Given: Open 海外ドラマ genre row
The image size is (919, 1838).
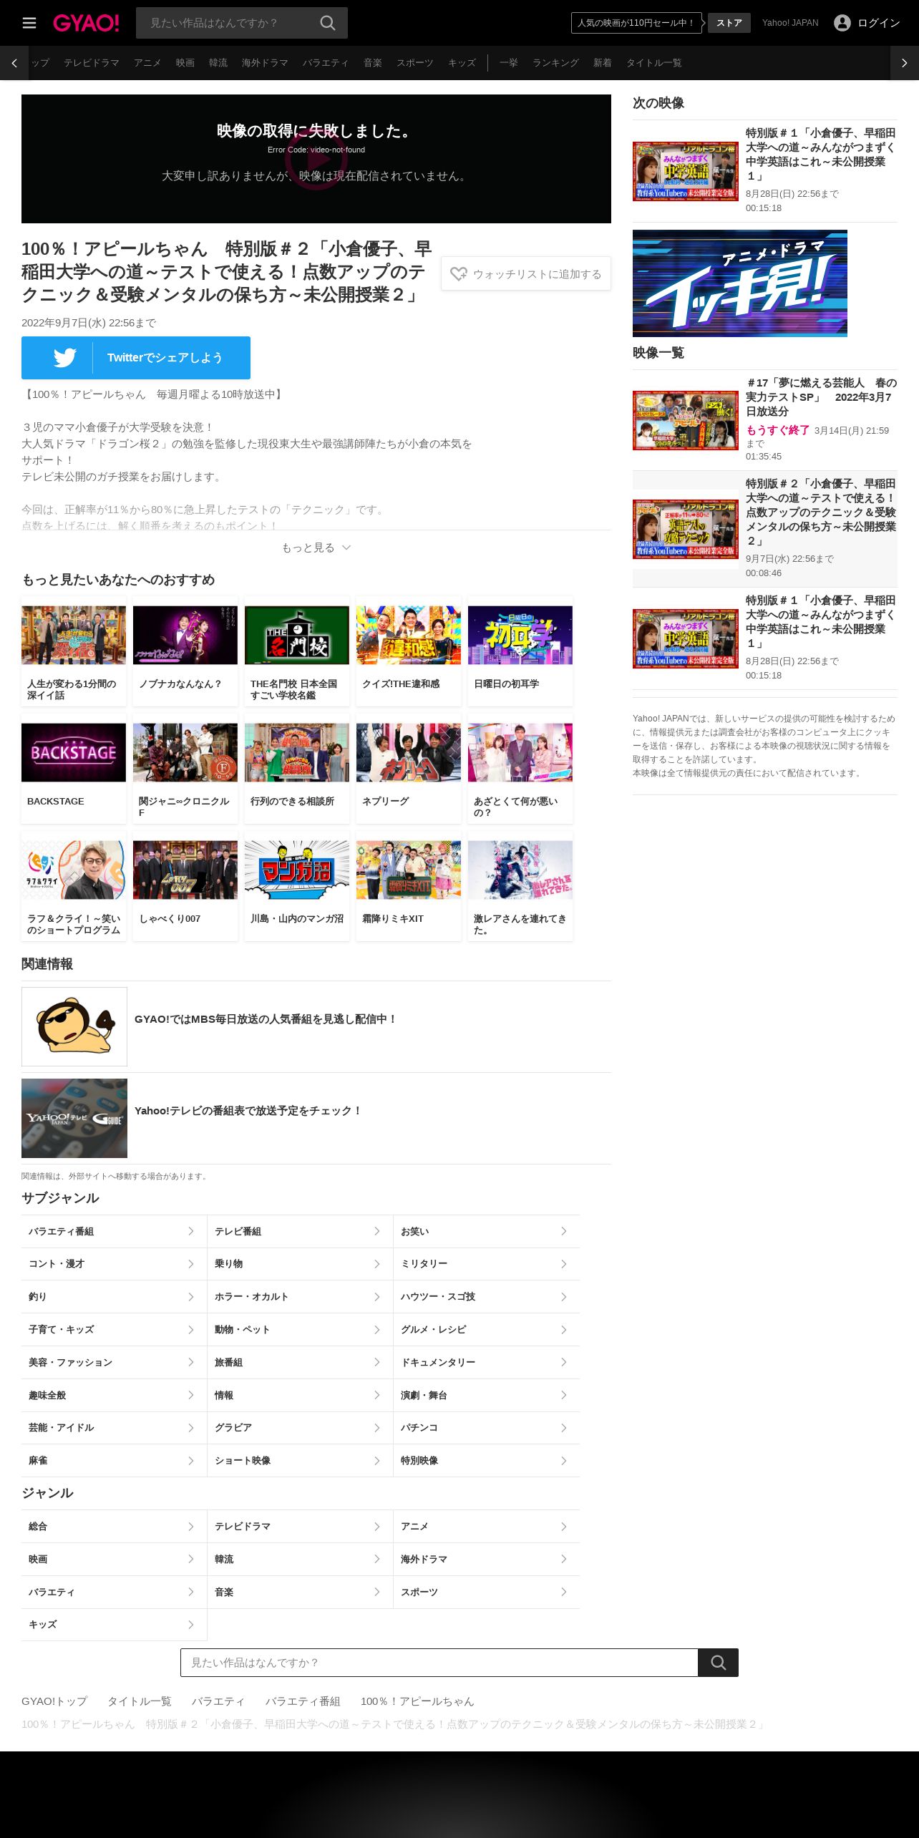Looking at the screenshot, I should point(487,1560).
